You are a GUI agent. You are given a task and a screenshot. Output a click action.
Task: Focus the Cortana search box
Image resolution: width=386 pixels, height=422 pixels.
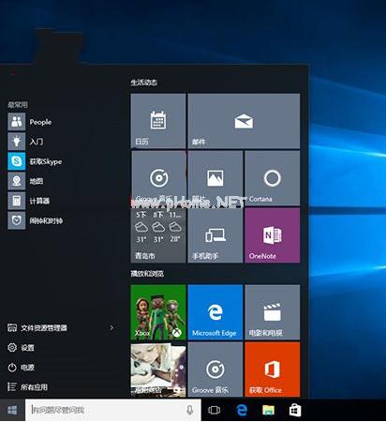click(x=113, y=410)
